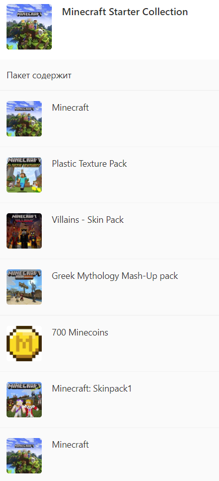Select the Minecraft: Skinpack1 icon
Image resolution: width=219 pixels, height=481 pixels.
click(24, 400)
